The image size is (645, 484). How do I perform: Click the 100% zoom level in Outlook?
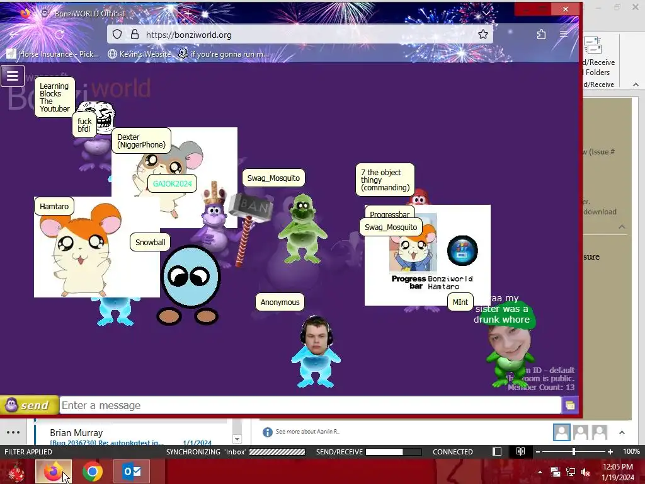631,451
